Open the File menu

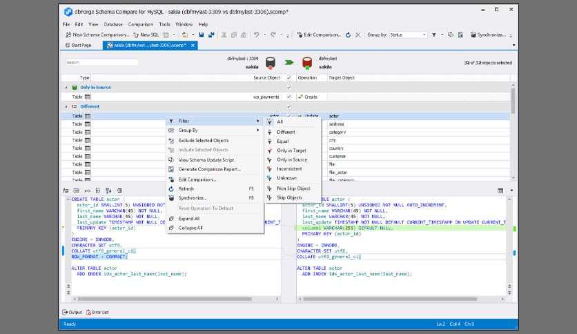pyautogui.click(x=66, y=24)
